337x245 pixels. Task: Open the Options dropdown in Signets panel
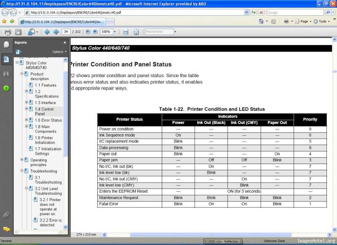[x=59, y=51]
